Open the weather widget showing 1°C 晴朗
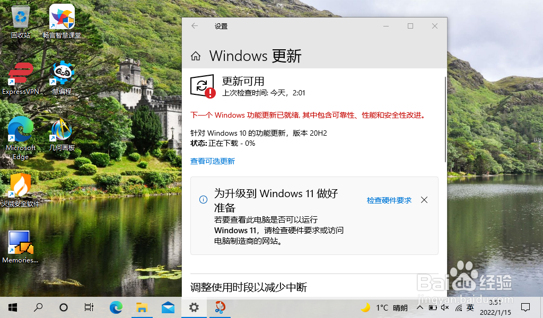The height and width of the screenshot is (318, 543). (384, 307)
